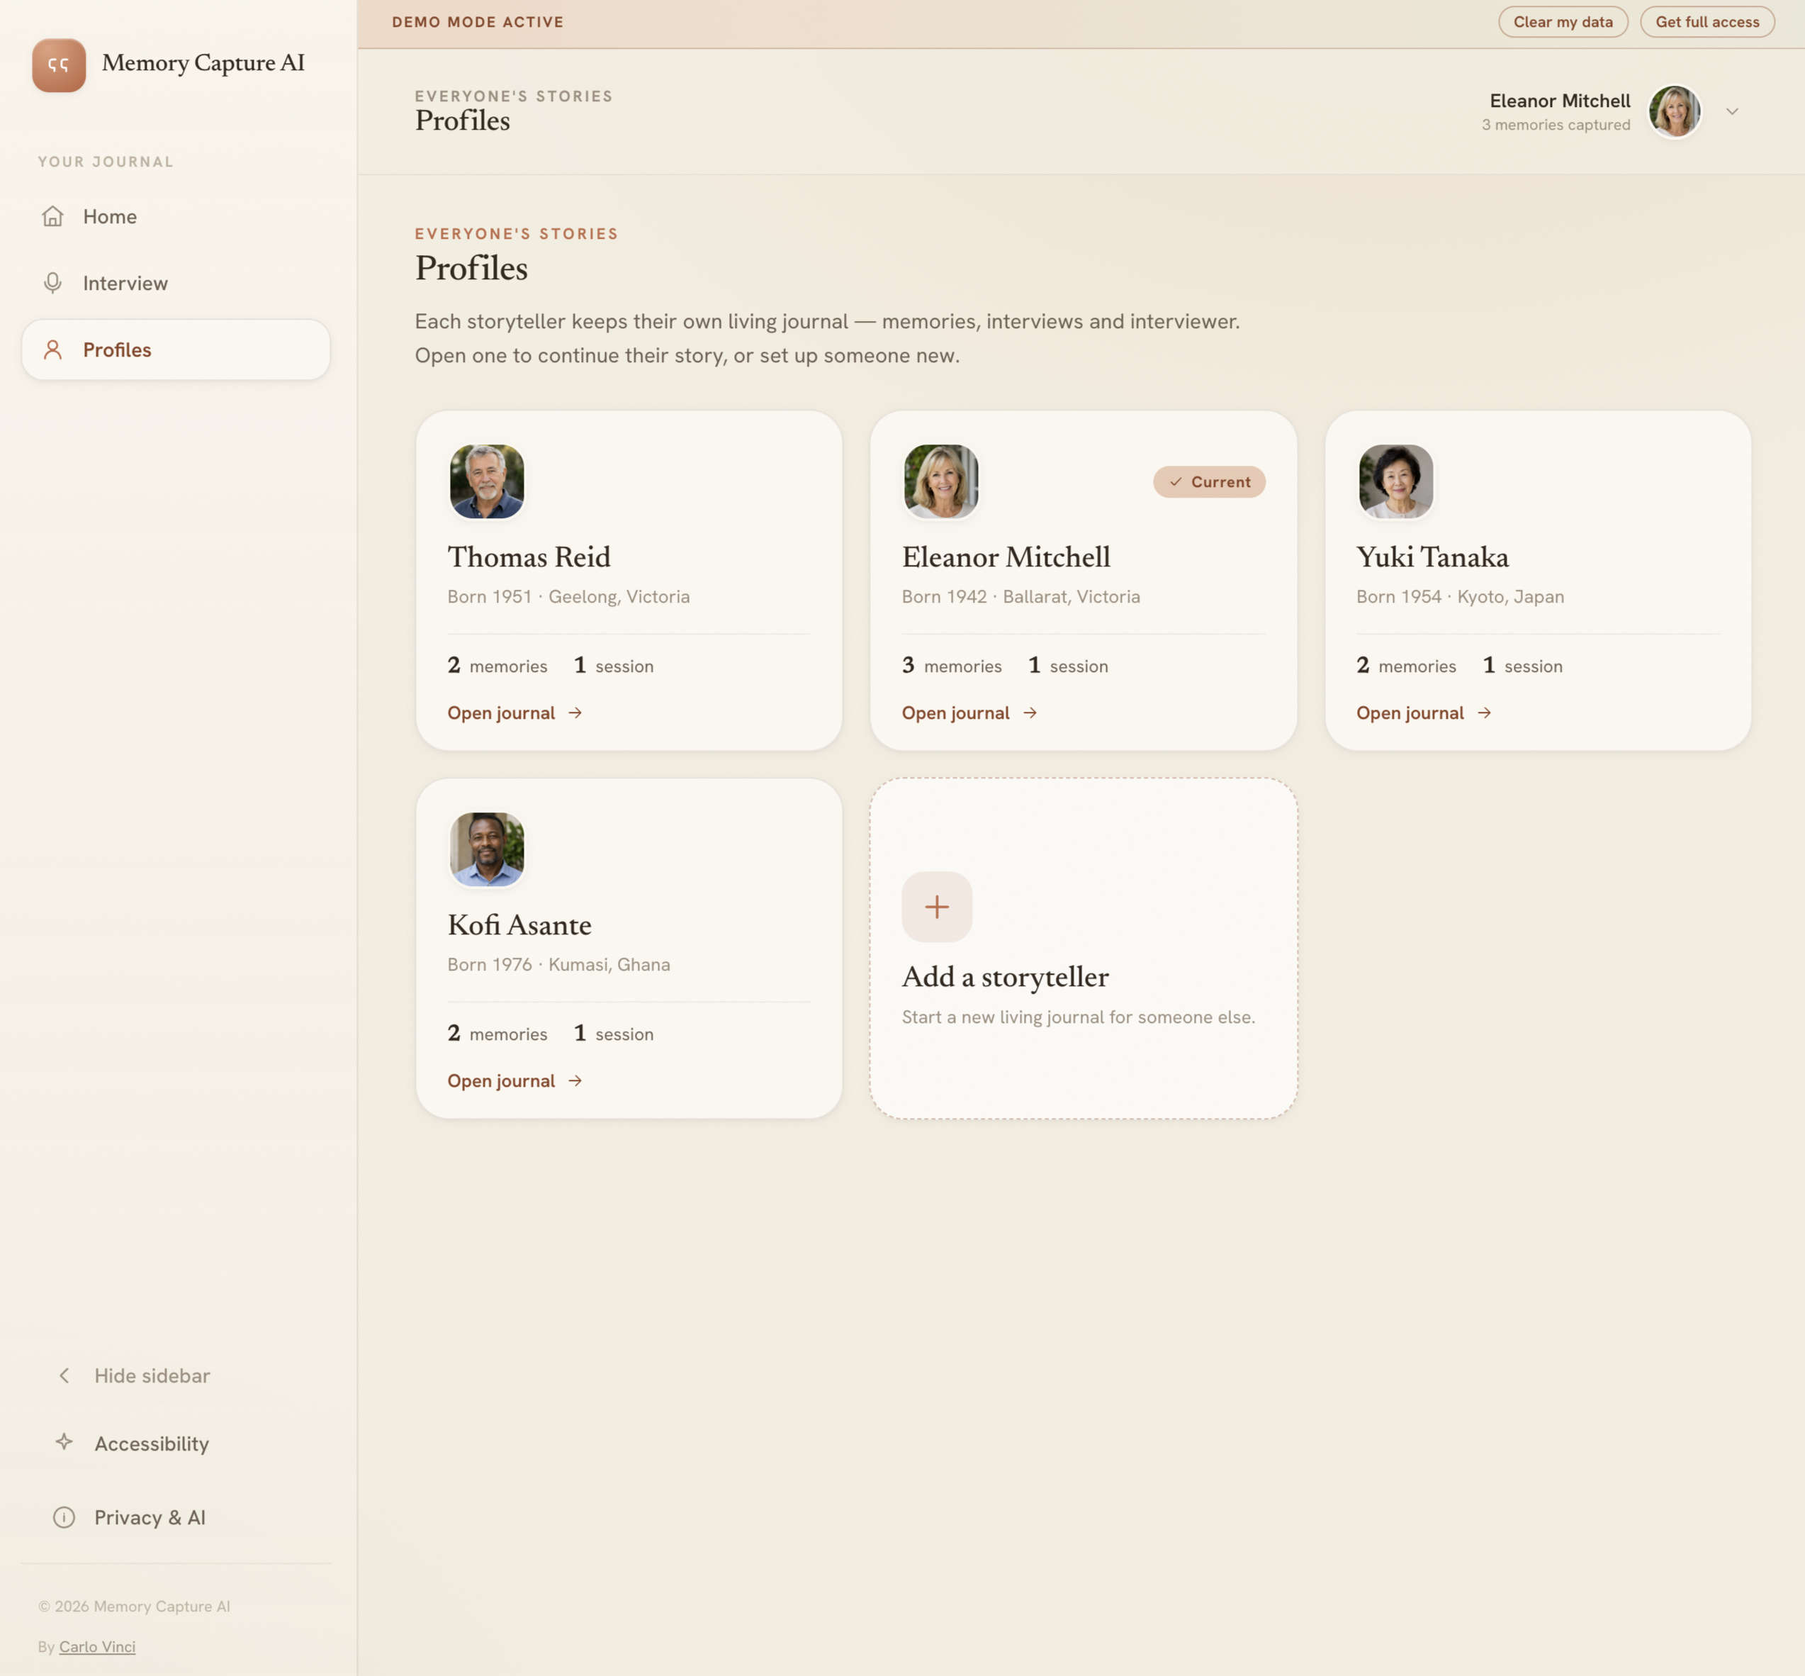Click 'Born 1976 · Kumasi, Ghana' text
Image resolution: width=1805 pixels, height=1676 pixels.
(x=558, y=965)
